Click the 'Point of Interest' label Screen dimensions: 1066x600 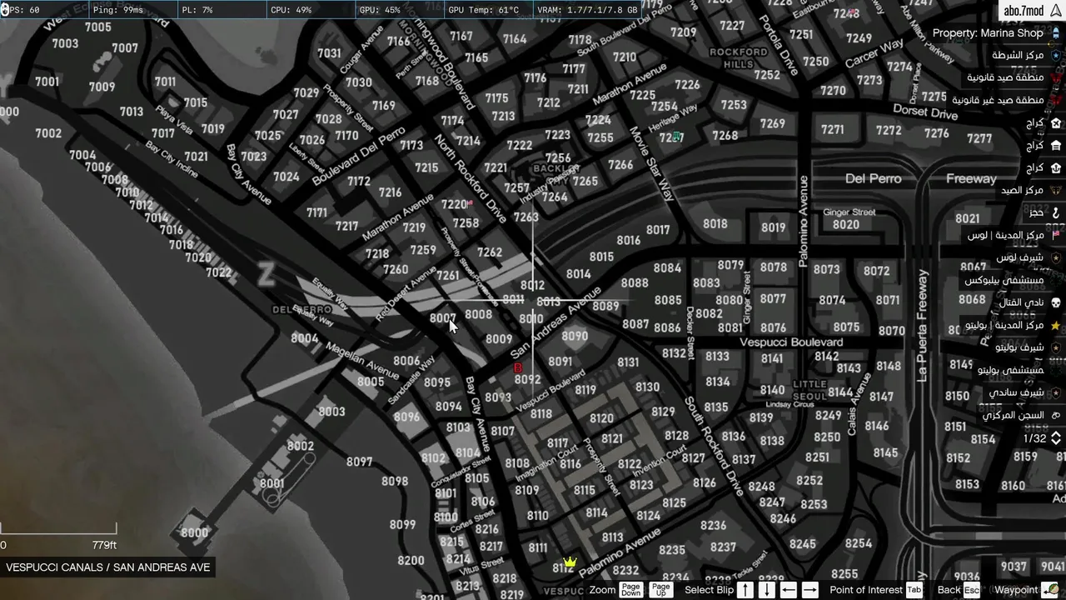(x=866, y=590)
